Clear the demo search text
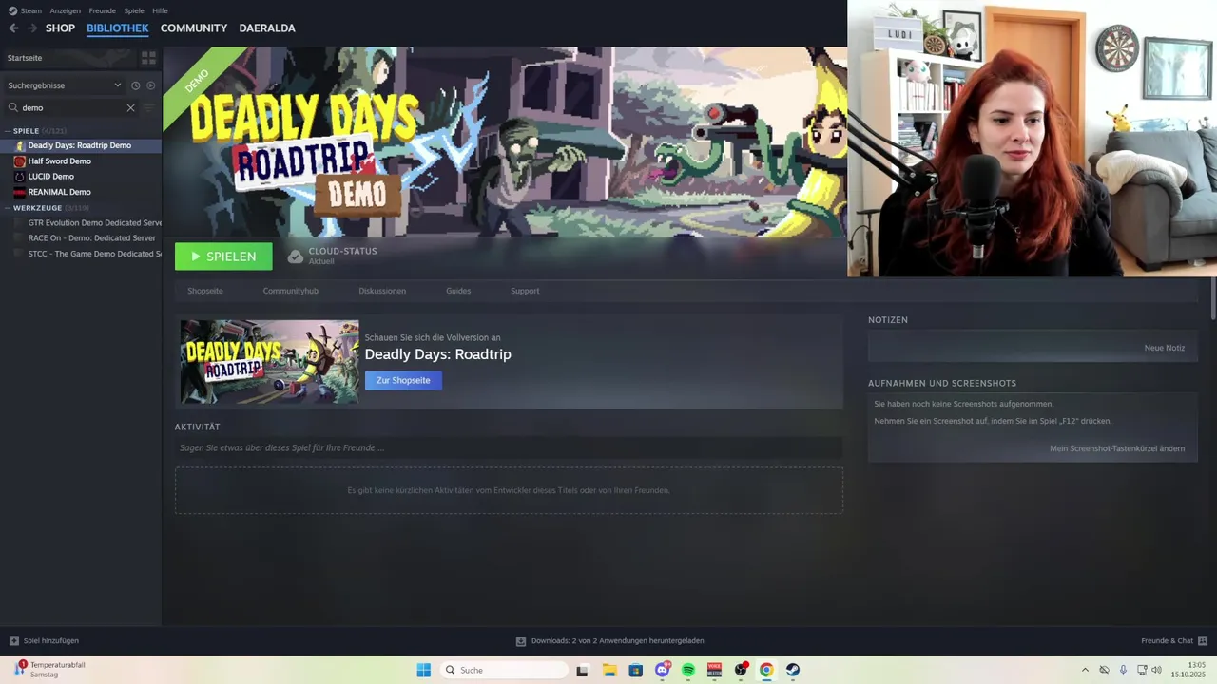This screenshot has height=684, width=1217. coord(131,107)
